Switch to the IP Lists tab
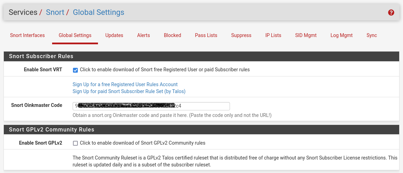Image resolution: width=403 pixels, height=173 pixels. pyautogui.click(x=273, y=35)
